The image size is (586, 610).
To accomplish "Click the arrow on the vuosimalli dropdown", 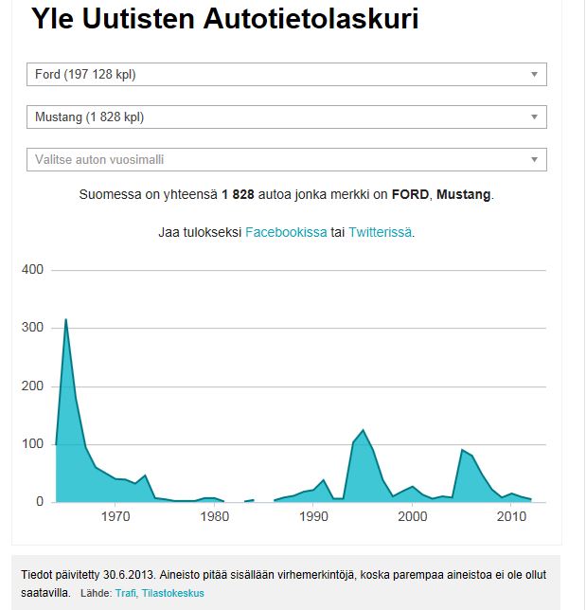I will (534, 160).
